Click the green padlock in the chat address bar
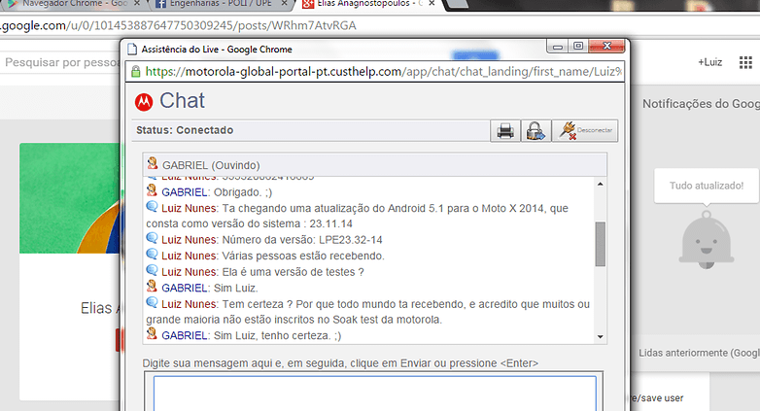Image resolution: width=760 pixels, height=411 pixels. (136, 71)
